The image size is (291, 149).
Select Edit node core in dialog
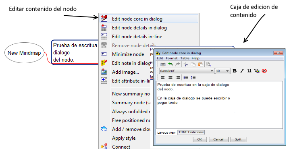pyautogui.click(x=149, y=19)
